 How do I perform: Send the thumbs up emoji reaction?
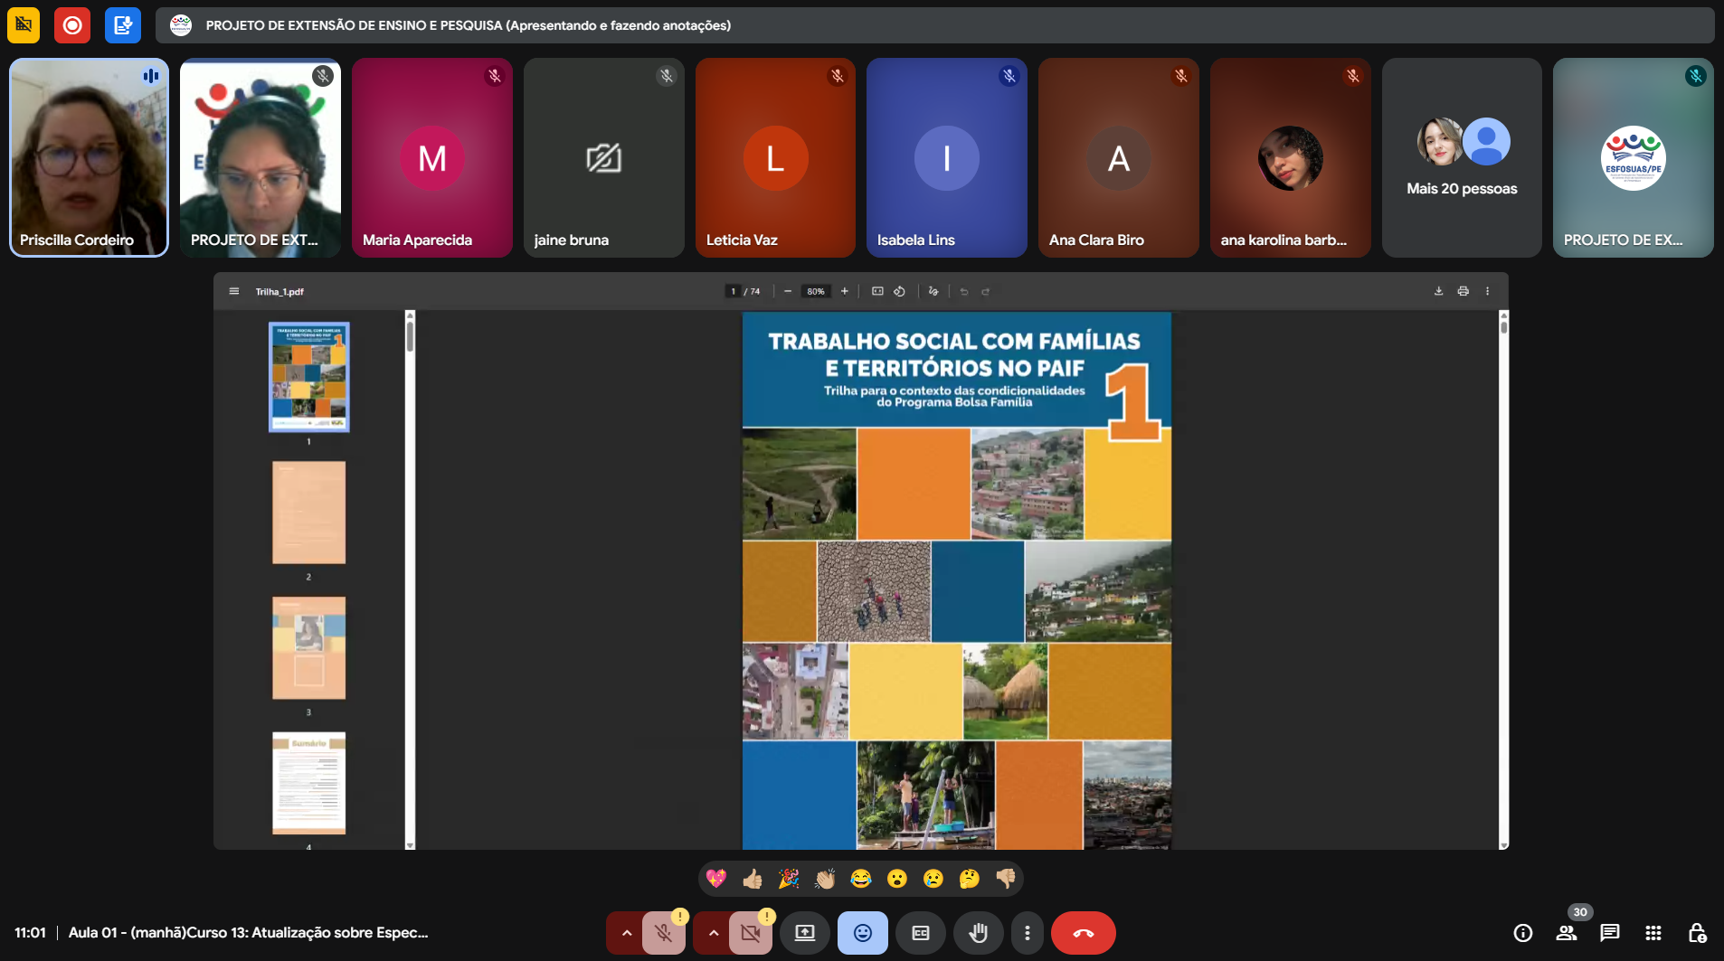coord(752,879)
